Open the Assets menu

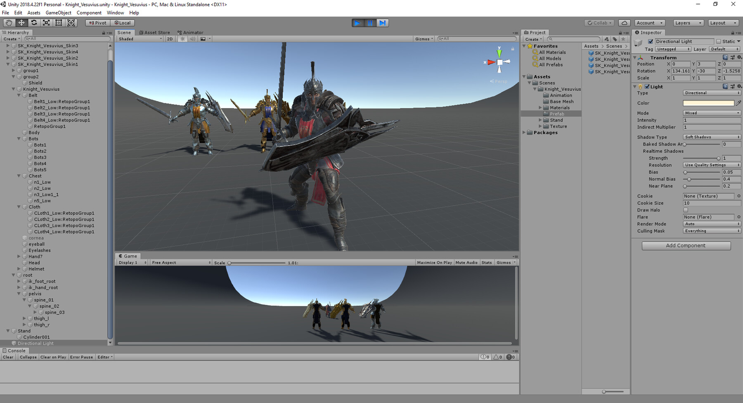[x=34, y=13]
